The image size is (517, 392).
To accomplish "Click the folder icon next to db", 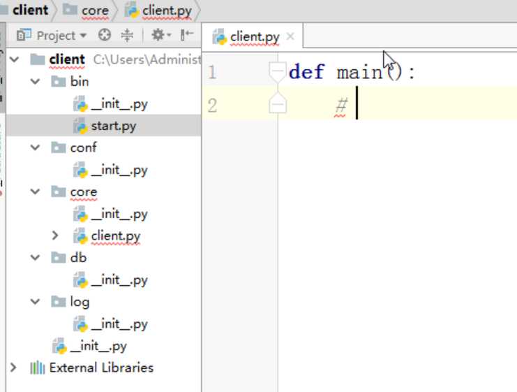I will pyautogui.click(x=59, y=257).
